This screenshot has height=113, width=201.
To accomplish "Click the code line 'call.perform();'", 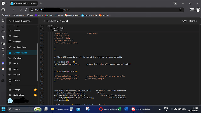I will tap(61, 100).
